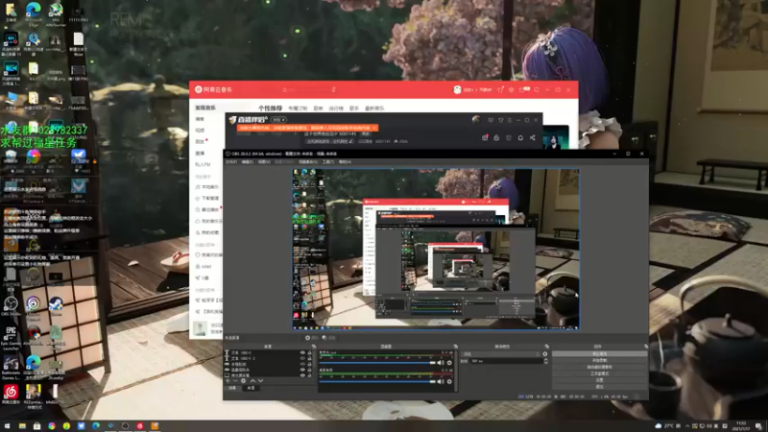This screenshot has width=768, height=432.
Task: Open the 工具(T) menu in OBS
Action: pyautogui.click(x=328, y=162)
